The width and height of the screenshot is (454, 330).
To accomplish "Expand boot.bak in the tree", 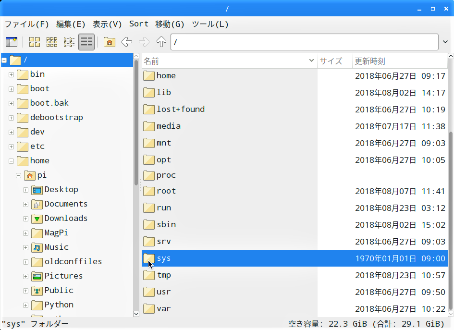I will pyautogui.click(x=12, y=103).
